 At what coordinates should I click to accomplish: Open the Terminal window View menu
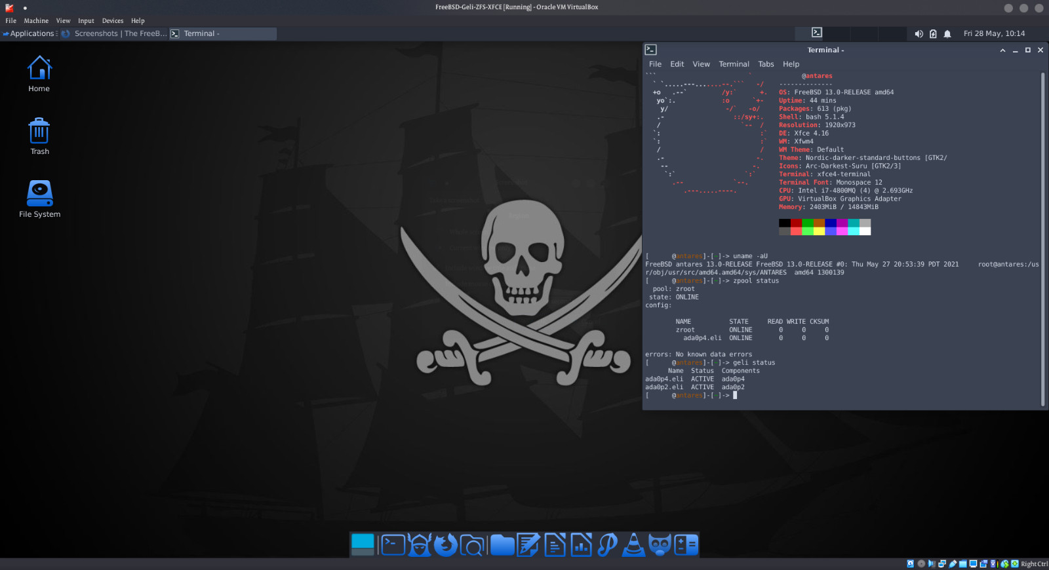coord(702,64)
